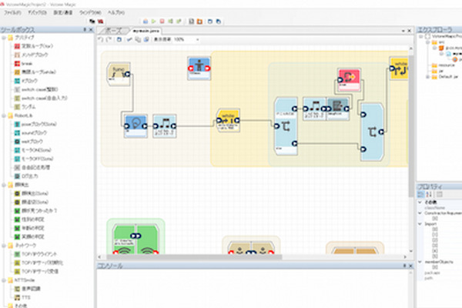The width and height of the screenshot is (462, 308).
Task: Click the yellow while block on canvas
Action: (229, 119)
